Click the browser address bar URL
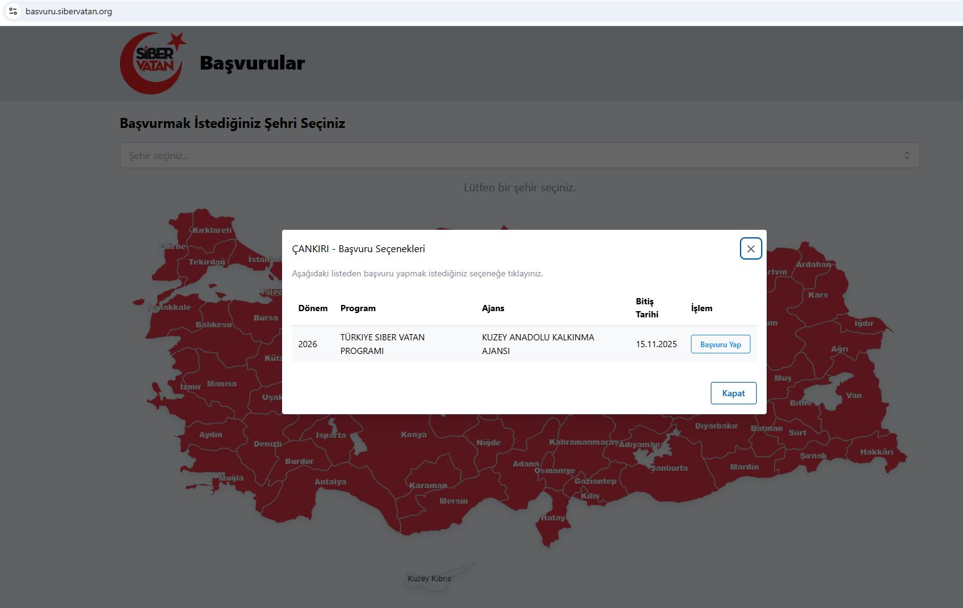This screenshot has width=963, height=608. click(69, 11)
